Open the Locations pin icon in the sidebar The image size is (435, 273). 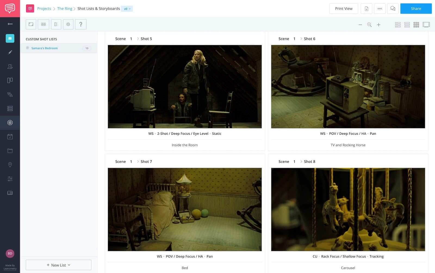pos(10,165)
